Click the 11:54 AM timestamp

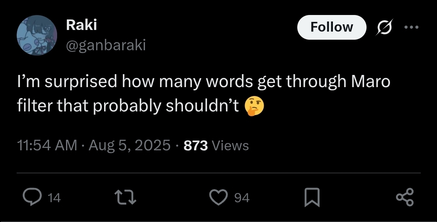[47, 145]
